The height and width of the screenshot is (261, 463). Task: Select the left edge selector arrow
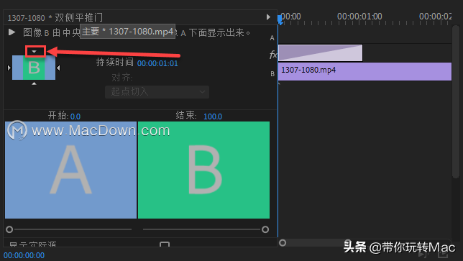click(9, 68)
